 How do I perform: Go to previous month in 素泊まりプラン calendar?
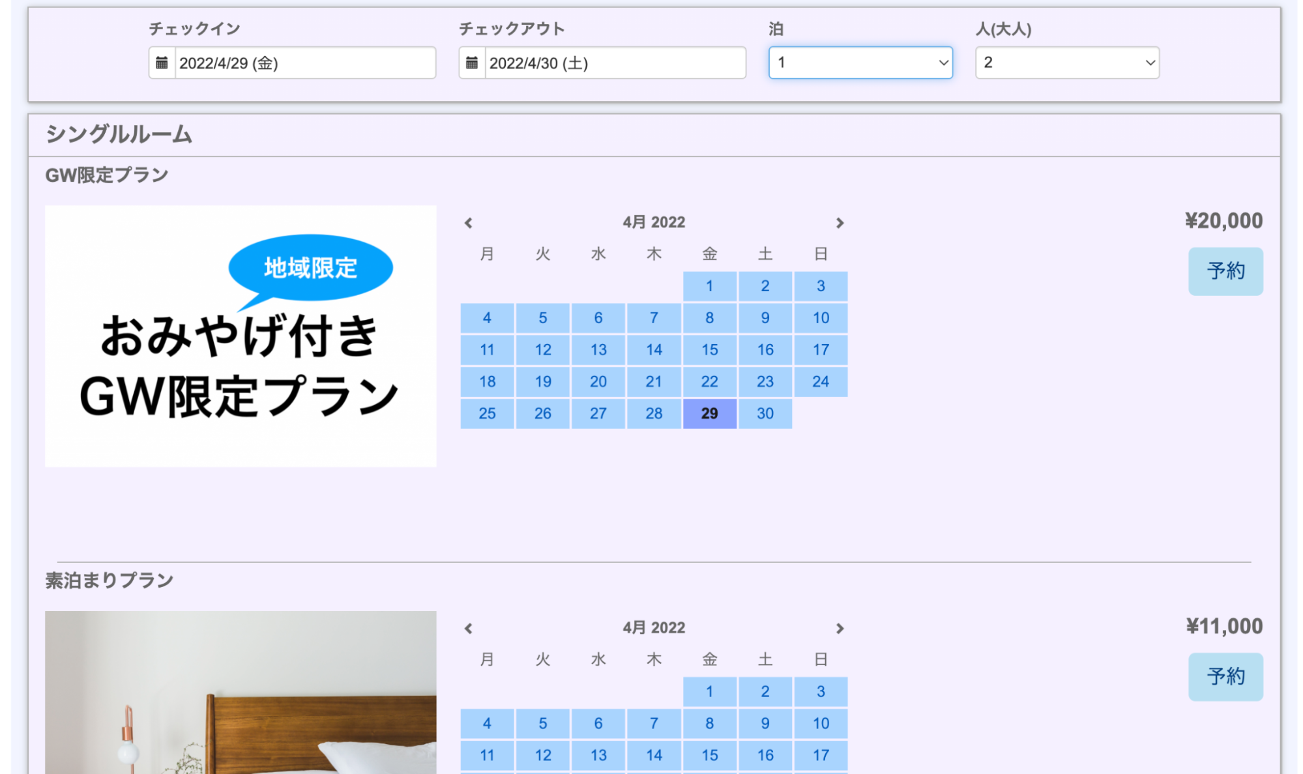(468, 628)
